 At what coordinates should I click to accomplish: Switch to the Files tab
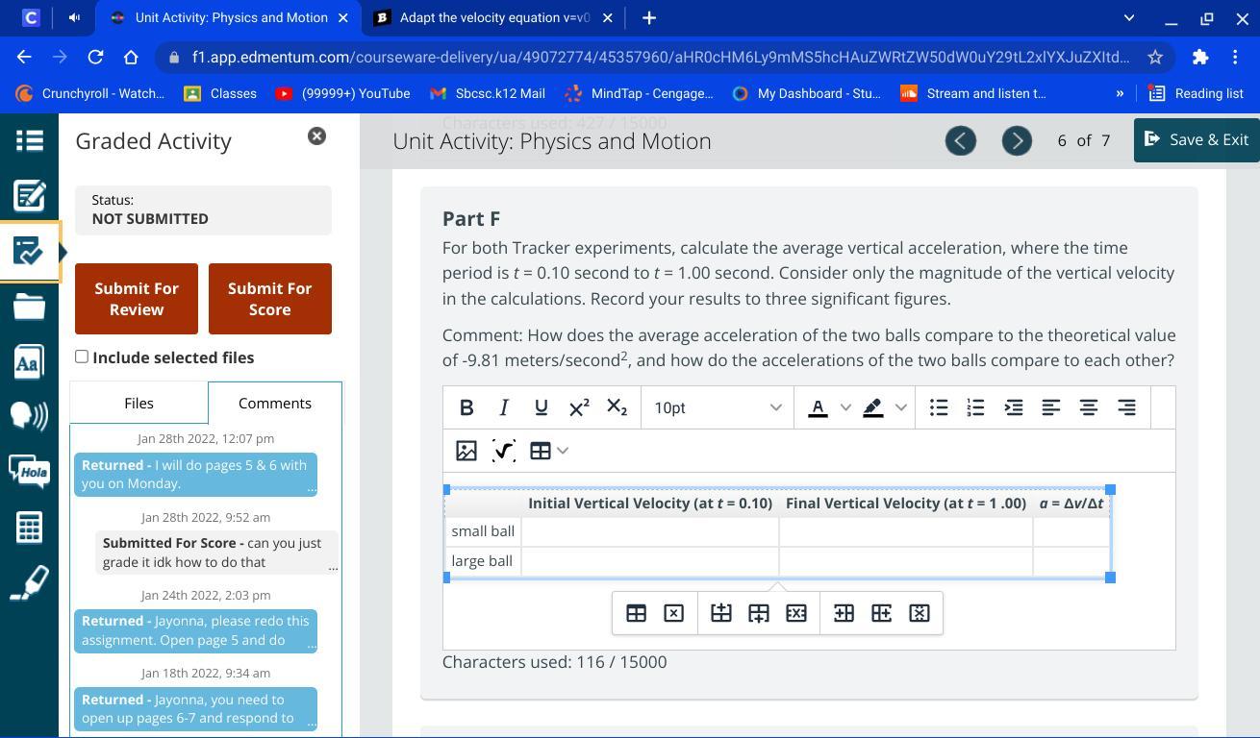click(x=139, y=403)
